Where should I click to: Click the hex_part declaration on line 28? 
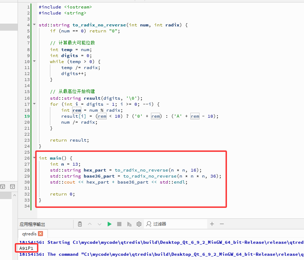[x=126, y=170]
